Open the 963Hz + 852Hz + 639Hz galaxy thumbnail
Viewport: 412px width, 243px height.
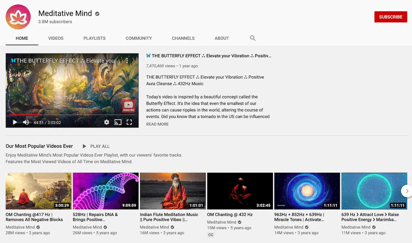[307, 191]
